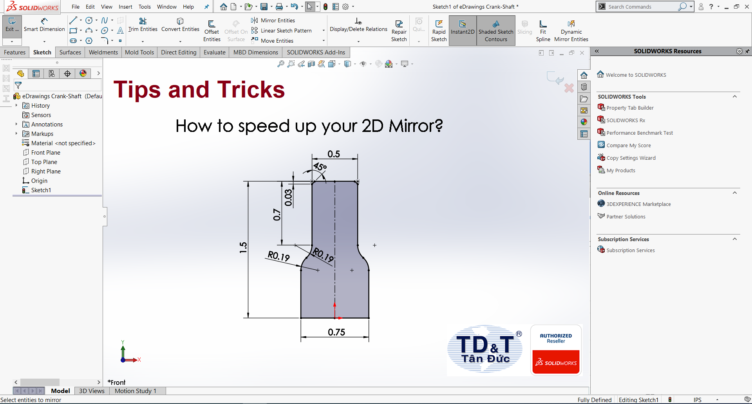Expand the Markups tree node

(16, 133)
